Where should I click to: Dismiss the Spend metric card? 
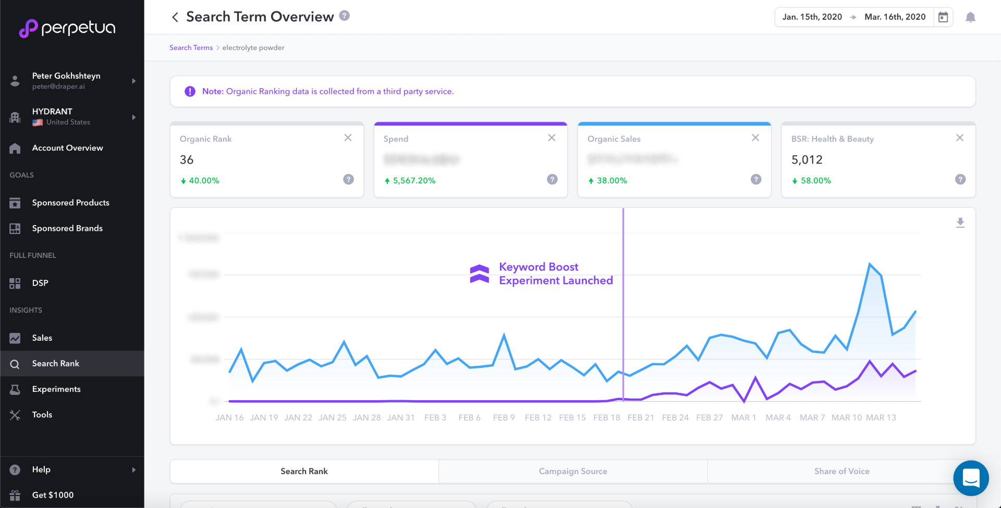point(552,138)
